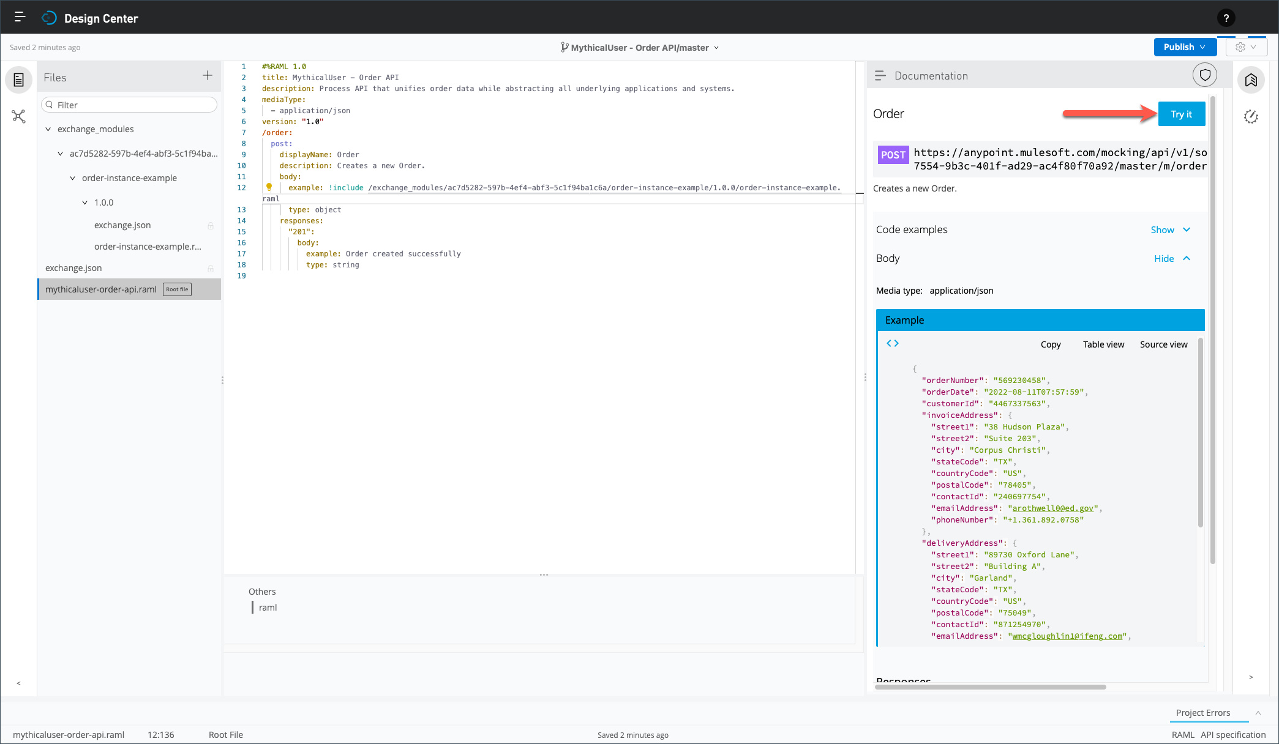1279x744 pixels.
Task: Collapse the exchange_modules folder
Action: [x=48, y=129]
